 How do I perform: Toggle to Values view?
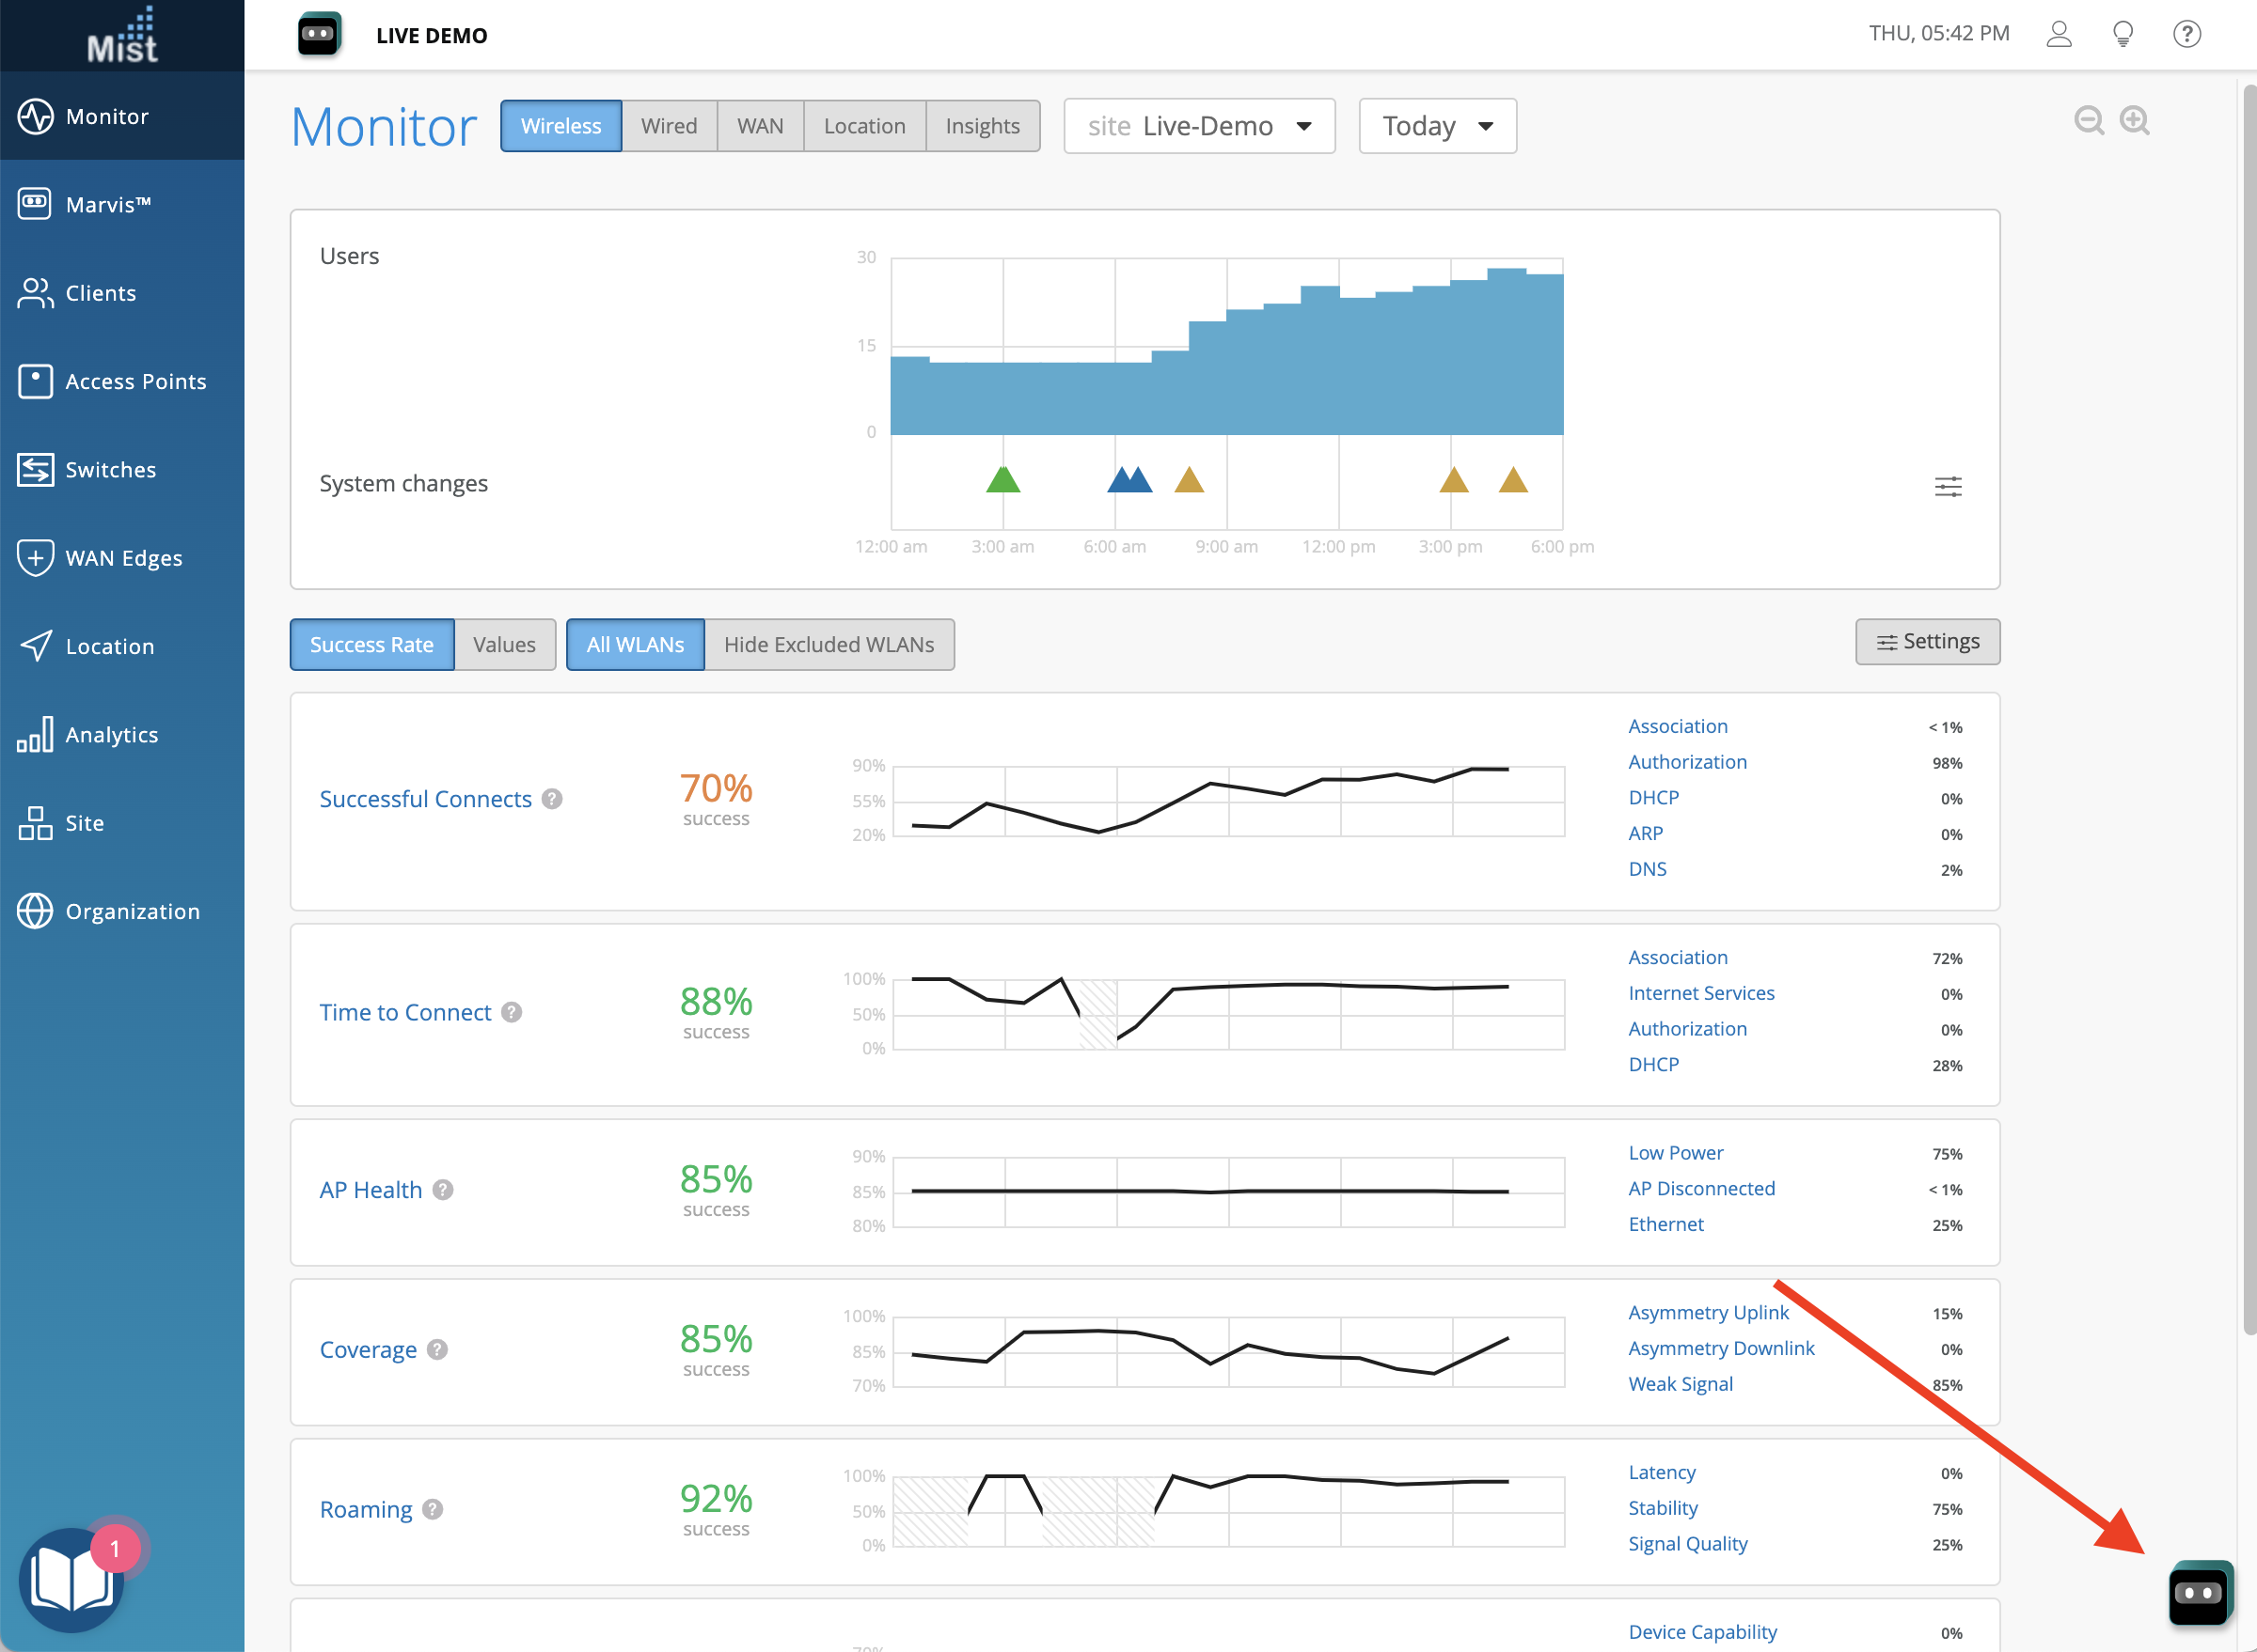[503, 645]
